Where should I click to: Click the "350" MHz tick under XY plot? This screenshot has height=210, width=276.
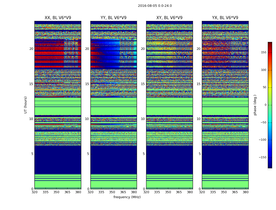coord(168,192)
